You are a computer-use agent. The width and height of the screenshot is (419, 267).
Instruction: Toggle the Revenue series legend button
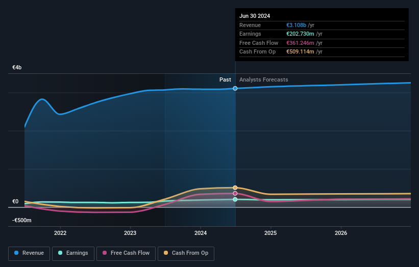(29, 253)
